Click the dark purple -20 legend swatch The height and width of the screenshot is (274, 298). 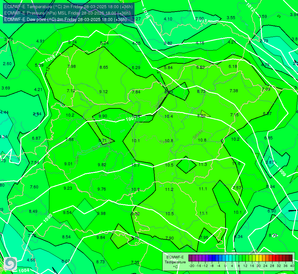pos(190,258)
